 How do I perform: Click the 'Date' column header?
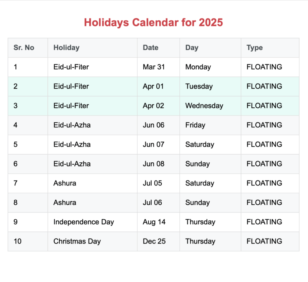point(151,48)
